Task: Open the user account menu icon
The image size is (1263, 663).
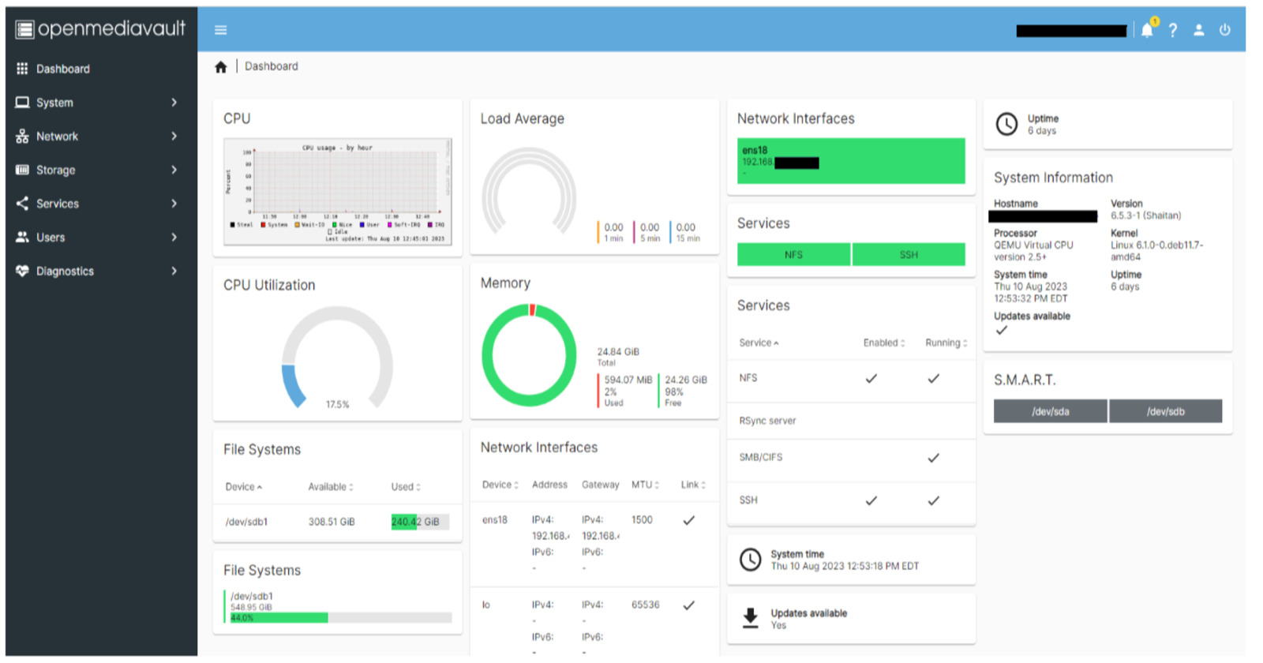Action: (1198, 30)
